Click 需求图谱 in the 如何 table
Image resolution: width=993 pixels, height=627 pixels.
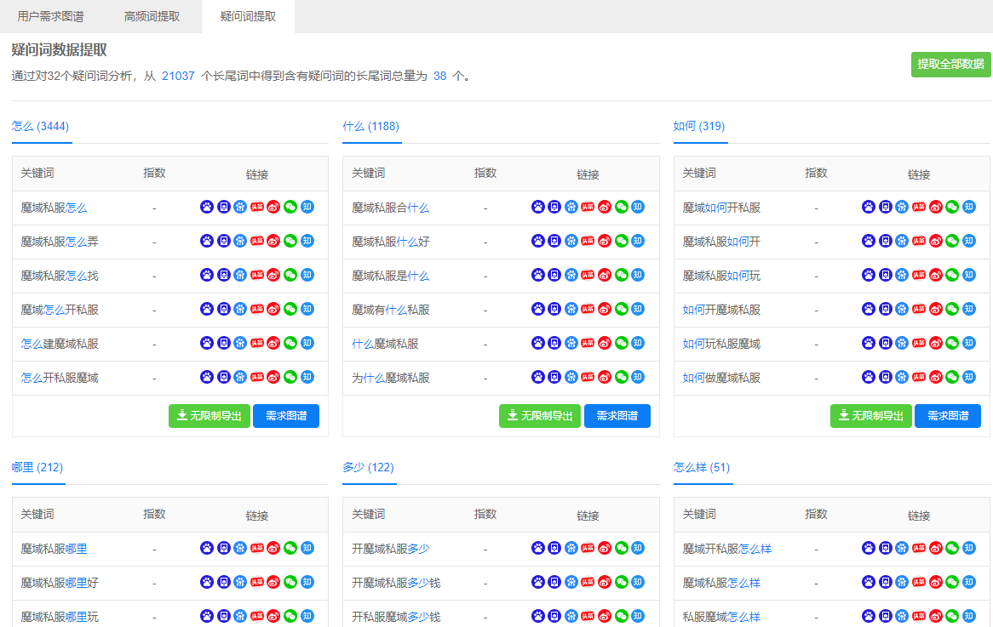click(948, 416)
